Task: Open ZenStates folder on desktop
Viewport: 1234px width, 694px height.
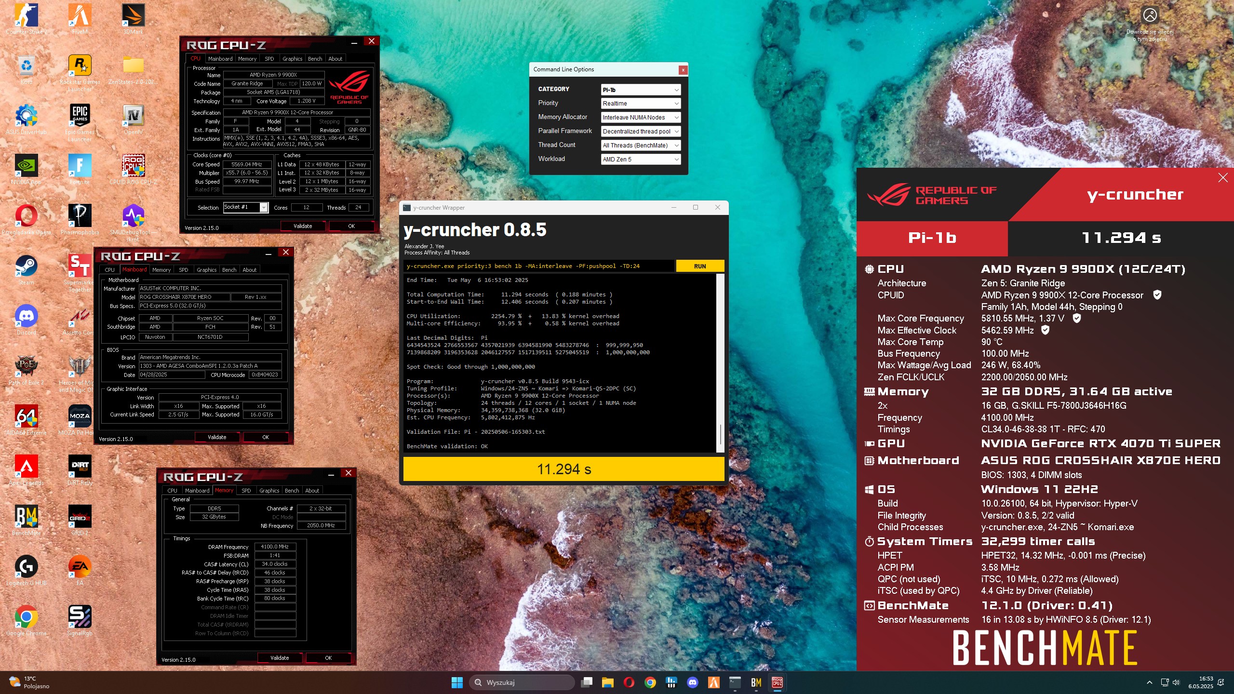Action: 133,69
